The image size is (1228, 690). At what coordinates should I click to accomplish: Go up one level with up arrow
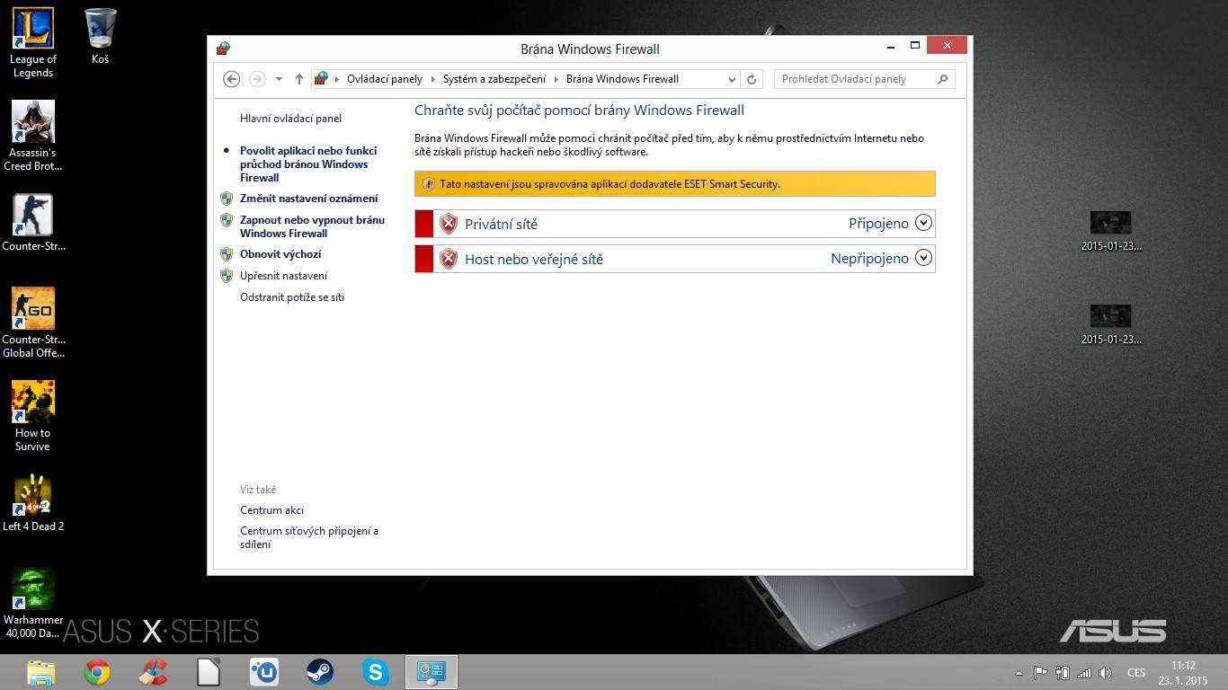click(x=299, y=79)
